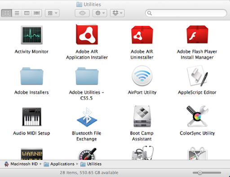Select Adobe Flash Player Install Manager icon
This screenshot has height=177, width=230.
point(197,35)
